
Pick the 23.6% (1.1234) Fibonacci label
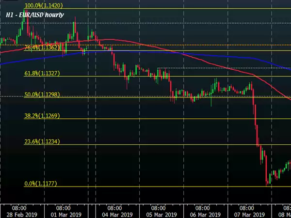(41, 141)
